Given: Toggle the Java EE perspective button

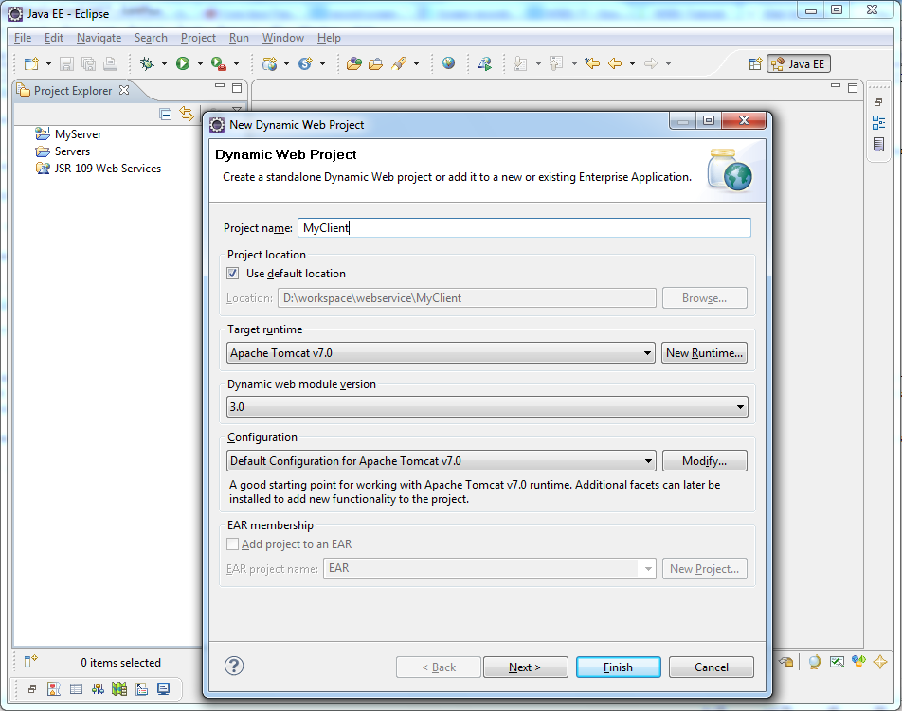Looking at the screenshot, I should (x=798, y=63).
